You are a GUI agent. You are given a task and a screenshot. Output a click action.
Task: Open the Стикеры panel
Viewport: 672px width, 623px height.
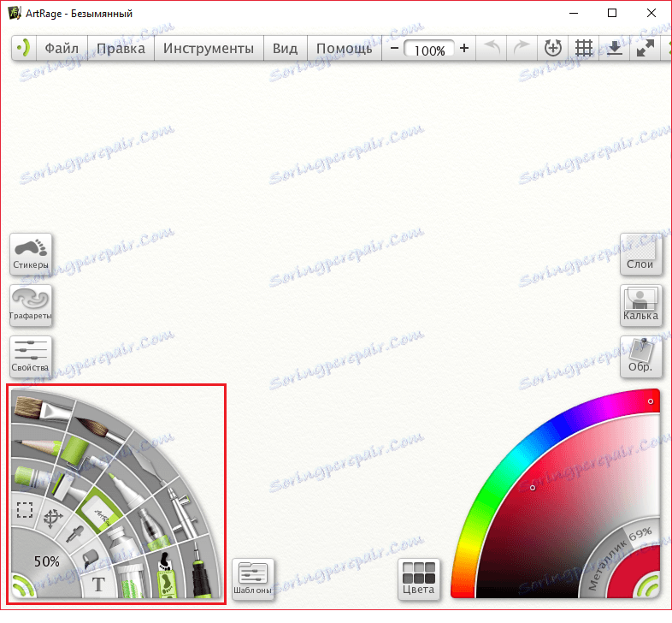pos(31,254)
